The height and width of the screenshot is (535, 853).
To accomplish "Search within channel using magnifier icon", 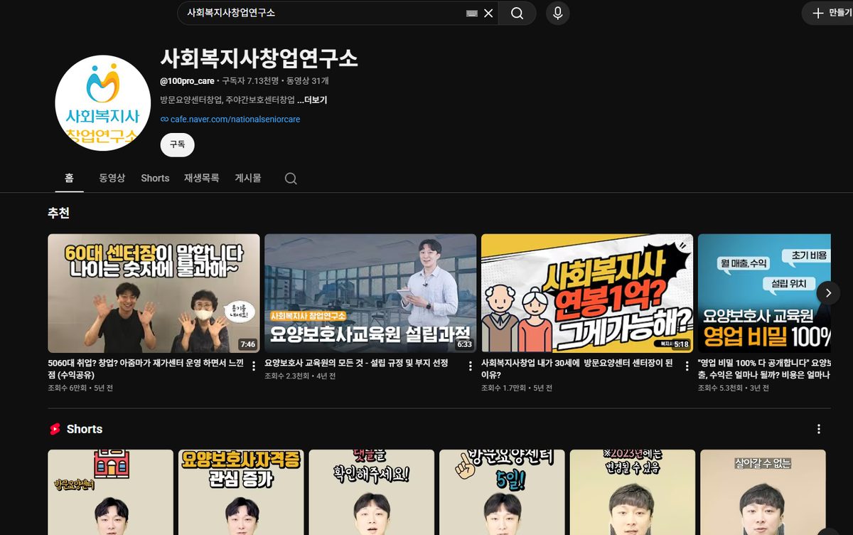I will pyautogui.click(x=291, y=179).
